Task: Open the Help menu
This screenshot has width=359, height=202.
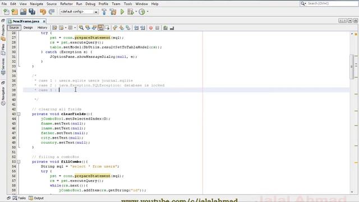Action: click(x=155, y=4)
